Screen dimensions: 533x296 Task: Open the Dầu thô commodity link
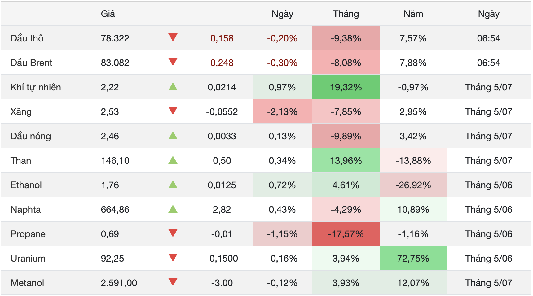click(27, 38)
